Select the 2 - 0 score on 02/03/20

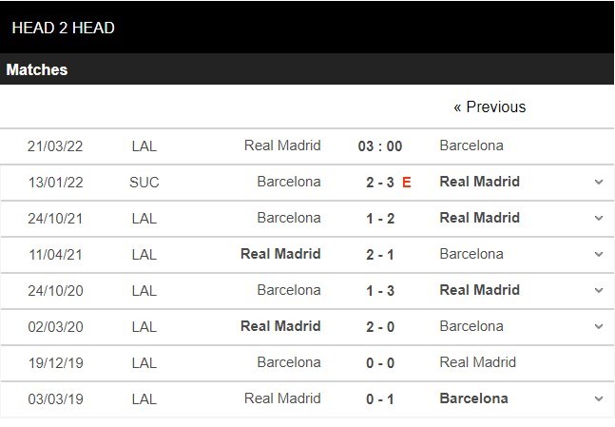pos(380,326)
